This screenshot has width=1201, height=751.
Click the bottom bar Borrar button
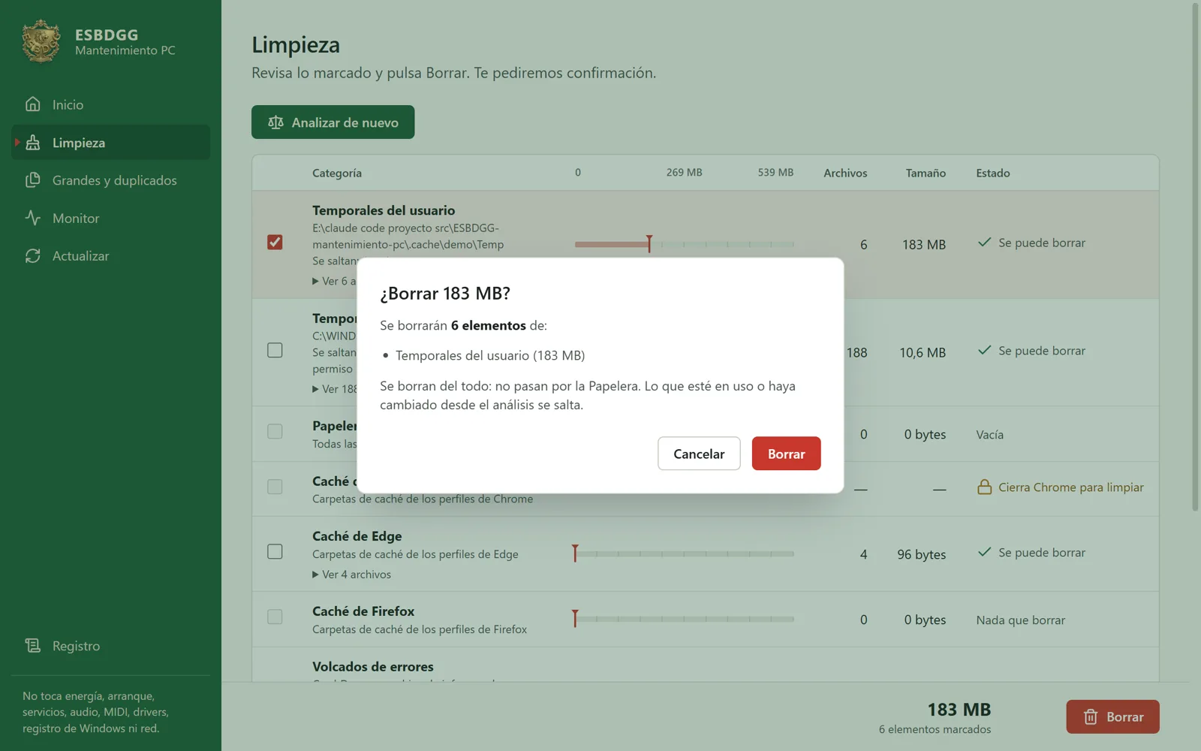click(x=1112, y=717)
